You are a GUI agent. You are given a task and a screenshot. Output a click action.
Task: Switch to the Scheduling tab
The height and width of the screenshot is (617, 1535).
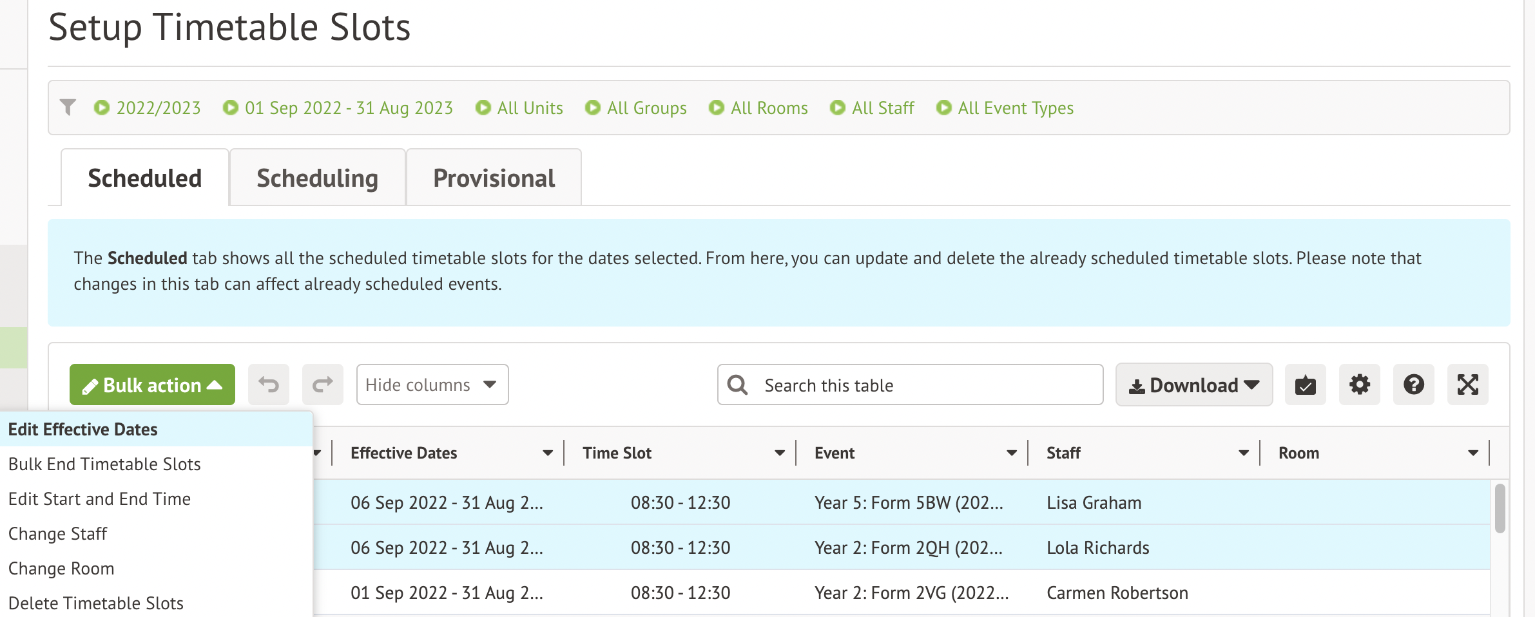coord(317,178)
